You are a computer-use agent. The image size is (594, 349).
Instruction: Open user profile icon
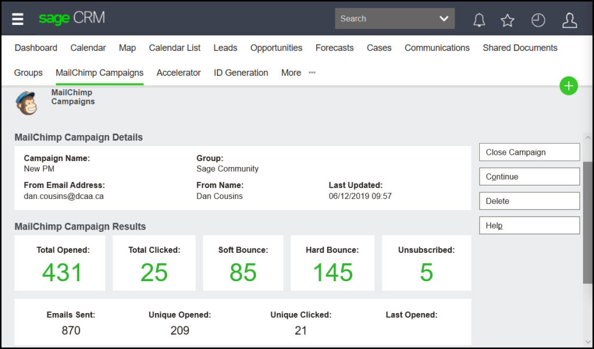tap(570, 20)
